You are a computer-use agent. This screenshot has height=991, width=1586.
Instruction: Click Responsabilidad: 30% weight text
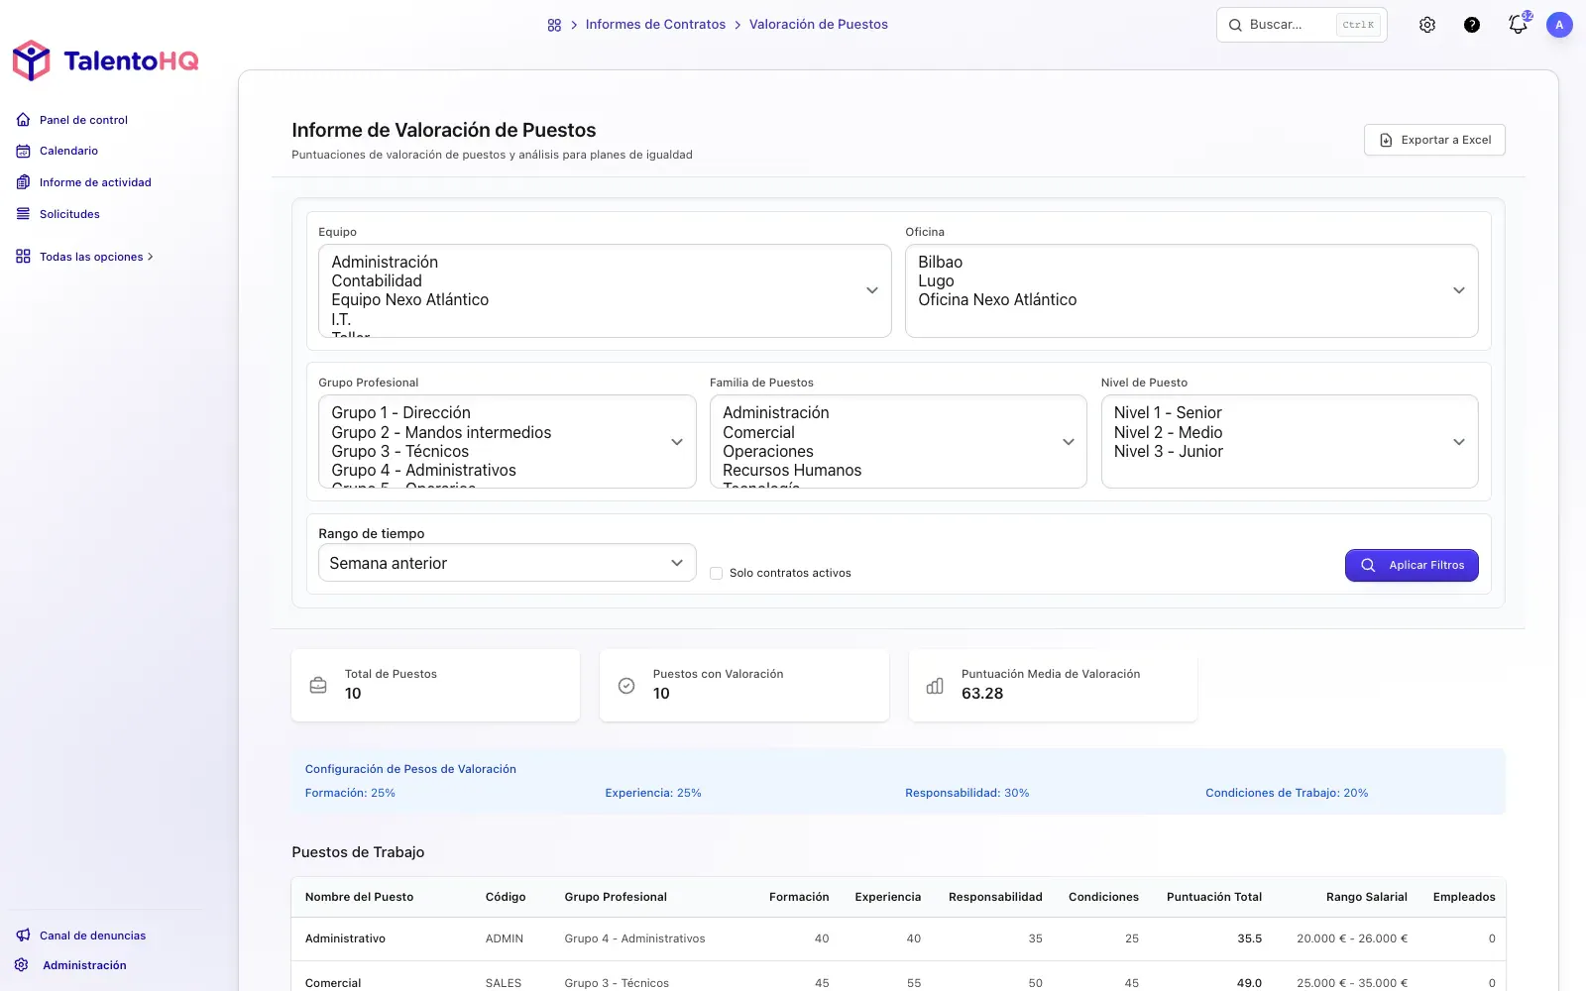[x=966, y=793]
